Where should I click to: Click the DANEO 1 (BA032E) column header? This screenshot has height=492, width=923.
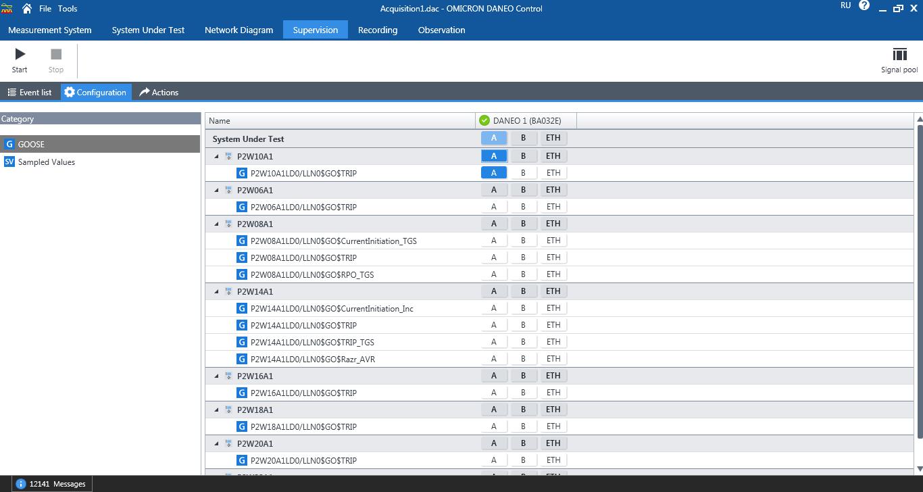[x=526, y=121]
